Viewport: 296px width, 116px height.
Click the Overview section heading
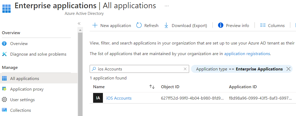coord(11,33)
